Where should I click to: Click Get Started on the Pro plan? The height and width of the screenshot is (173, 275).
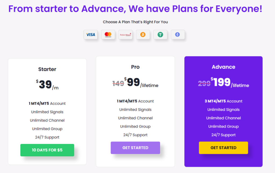135,148
